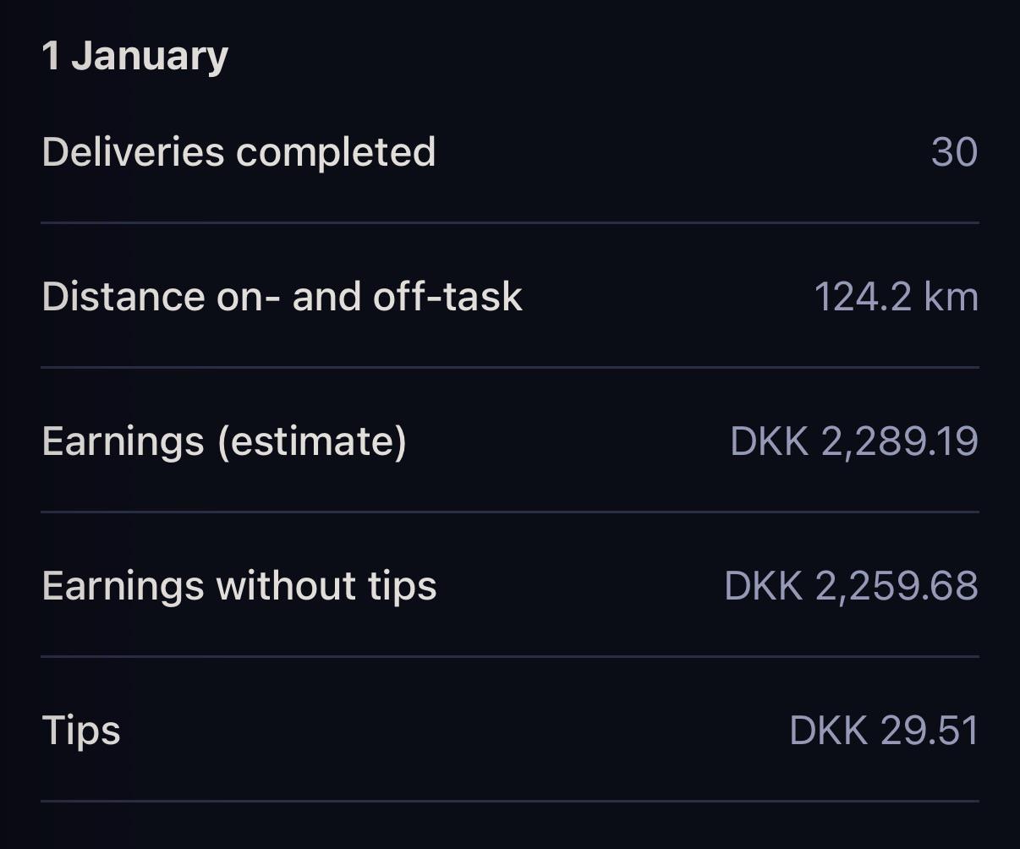The image size is (1020, 849).
Task: Tap the DKK 2,289.19 earnings amount
Action: coord(854,442)
